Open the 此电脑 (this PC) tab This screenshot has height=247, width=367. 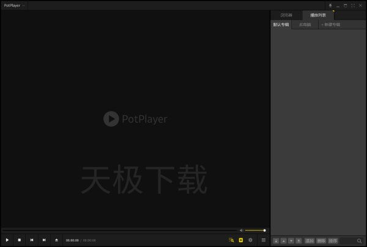(x=305, y=24)
